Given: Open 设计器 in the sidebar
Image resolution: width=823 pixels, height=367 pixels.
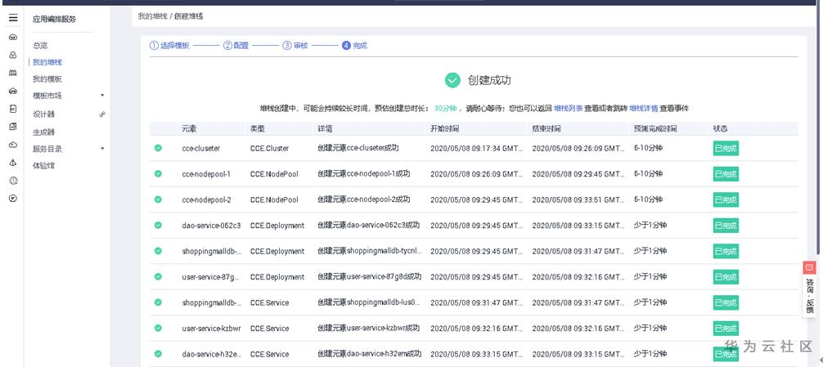Looking at the screenshot, I should (x=43, y=114).
